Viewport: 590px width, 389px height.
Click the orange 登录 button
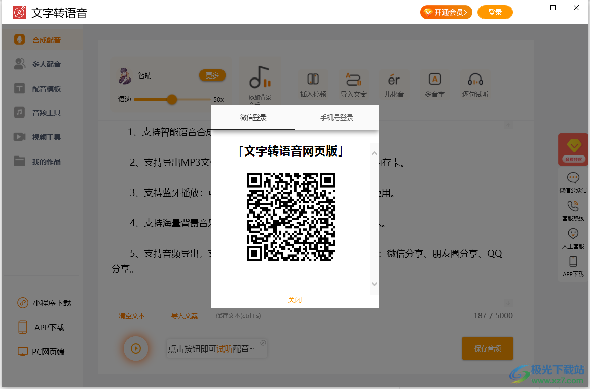495,12
